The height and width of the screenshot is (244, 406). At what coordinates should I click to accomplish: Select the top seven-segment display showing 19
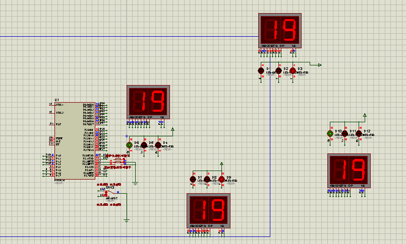click(x=280, y=30)
